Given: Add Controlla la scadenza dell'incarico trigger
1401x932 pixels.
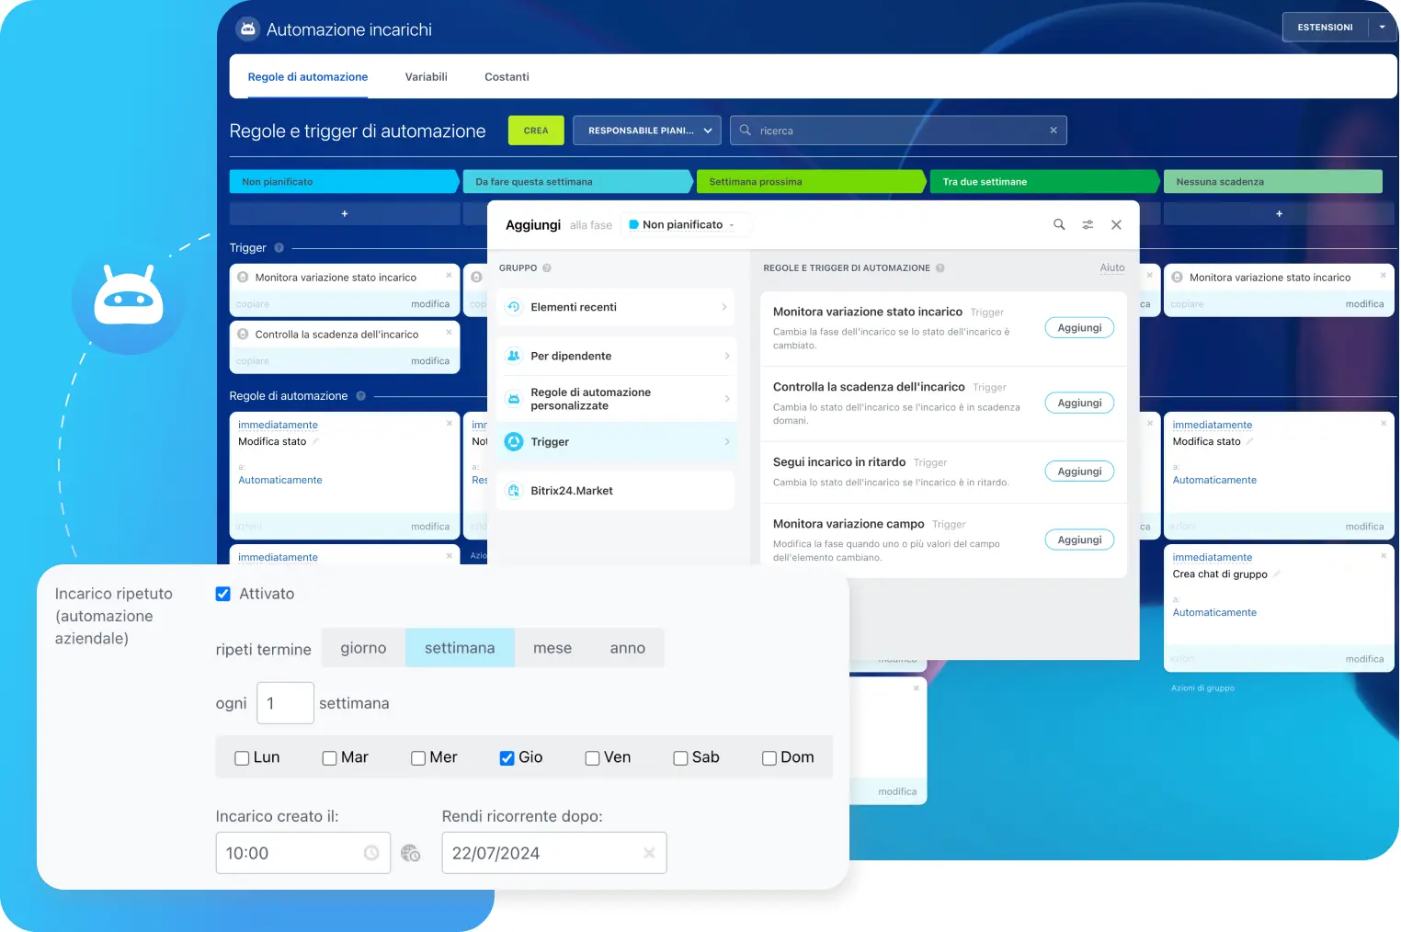Looking at the screenshot, I should tap(1079, 403).
